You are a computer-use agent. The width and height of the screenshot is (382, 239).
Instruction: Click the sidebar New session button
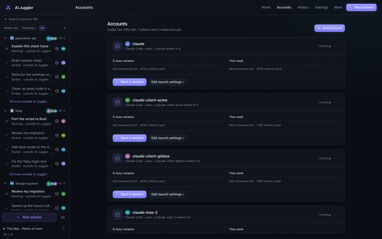click(29, 217)
